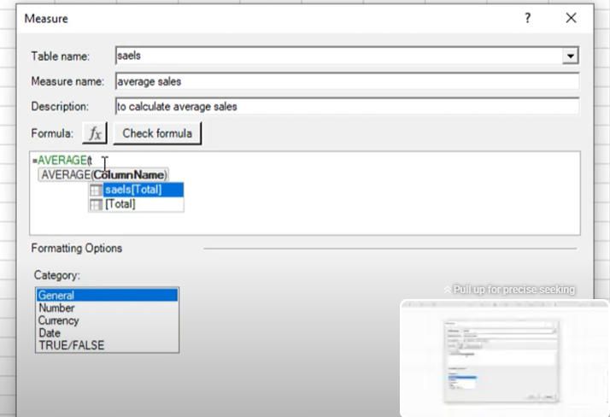Open the fx insert function button

(x=95, y=133)
